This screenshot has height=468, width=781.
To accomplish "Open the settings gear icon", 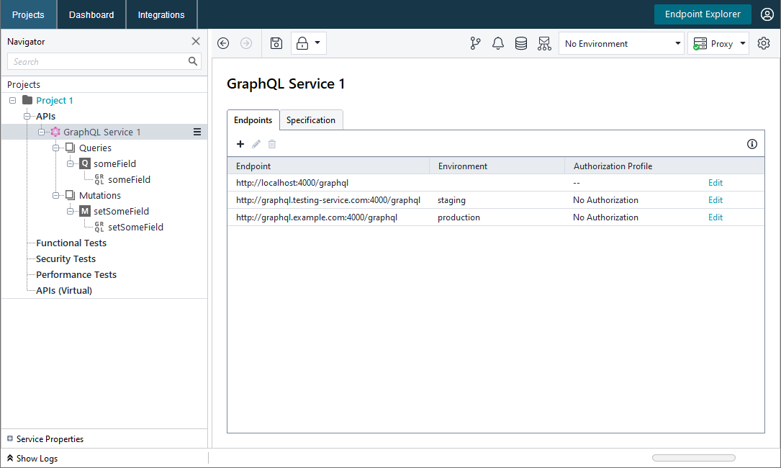I will (x=763, y=43).
